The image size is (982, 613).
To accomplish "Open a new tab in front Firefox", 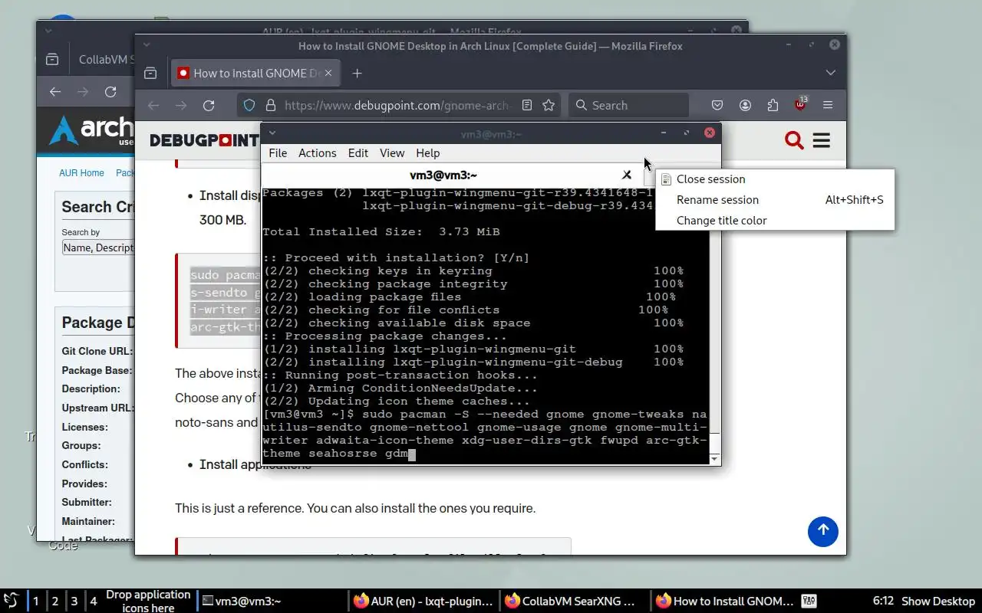I will (x=357, y=73).
